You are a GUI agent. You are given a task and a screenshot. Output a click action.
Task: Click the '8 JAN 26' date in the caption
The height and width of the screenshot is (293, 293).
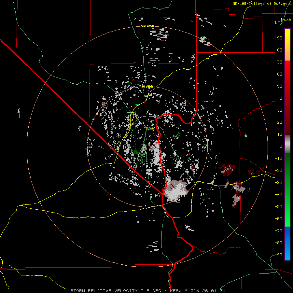(196, 291)
